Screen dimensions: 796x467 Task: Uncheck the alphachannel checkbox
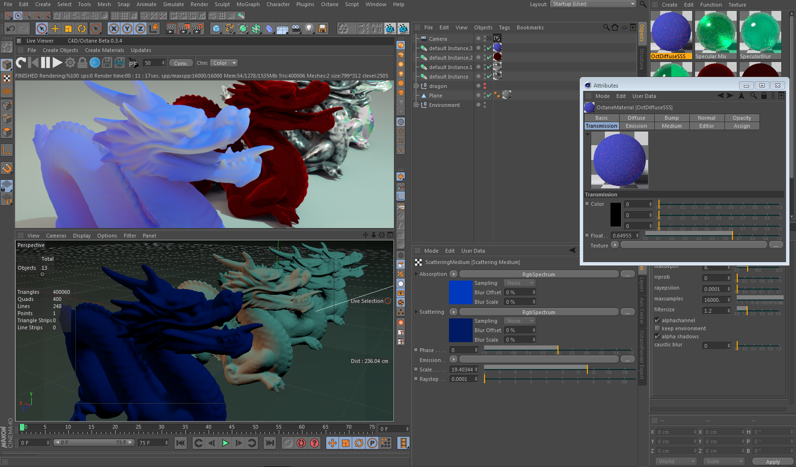pos(657,320)
